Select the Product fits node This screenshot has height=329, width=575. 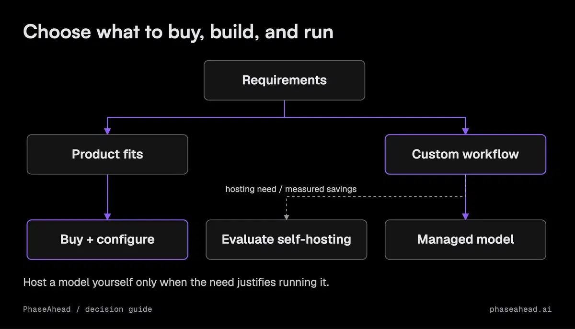click(x=107, y=154)
